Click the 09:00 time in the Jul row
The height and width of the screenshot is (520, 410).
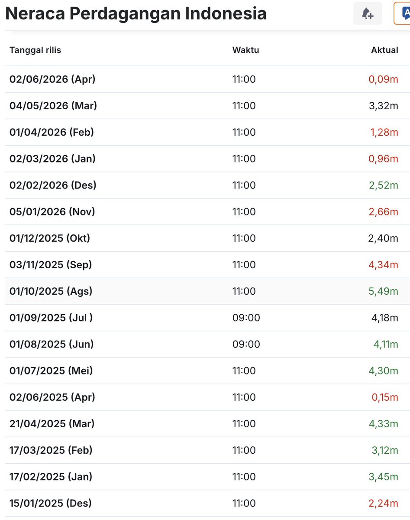(x=246, y=318)
